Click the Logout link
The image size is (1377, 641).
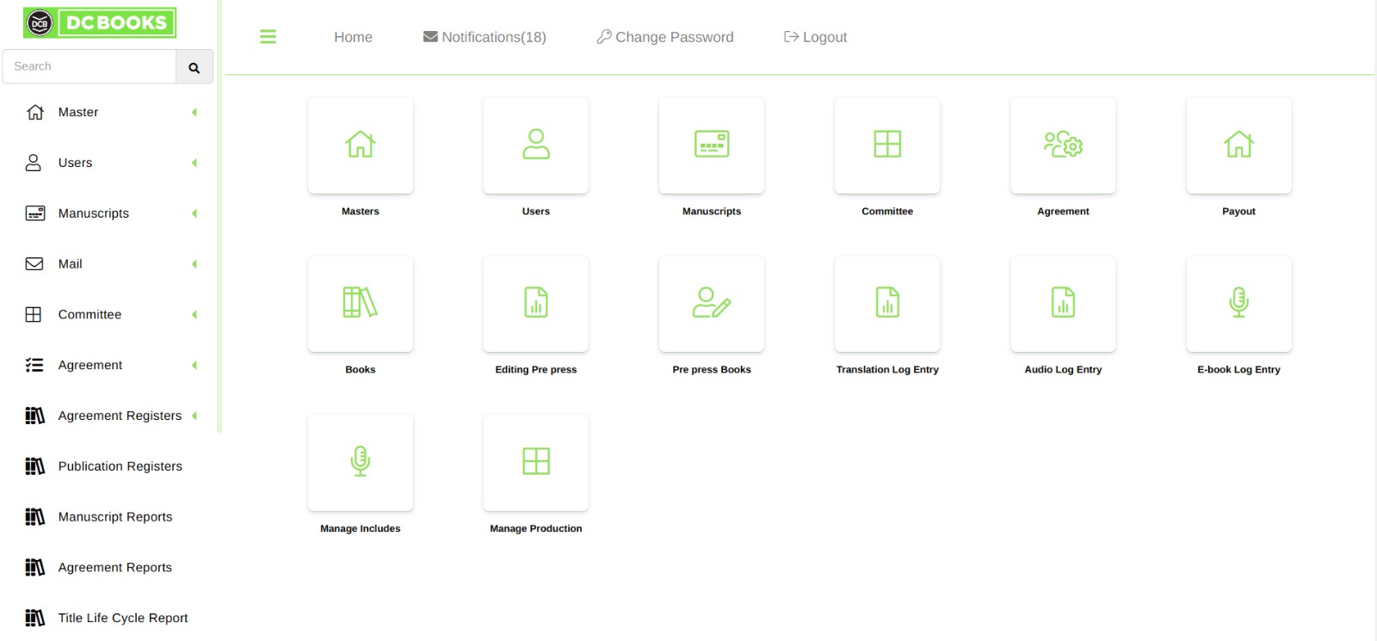tap(815, 37)
